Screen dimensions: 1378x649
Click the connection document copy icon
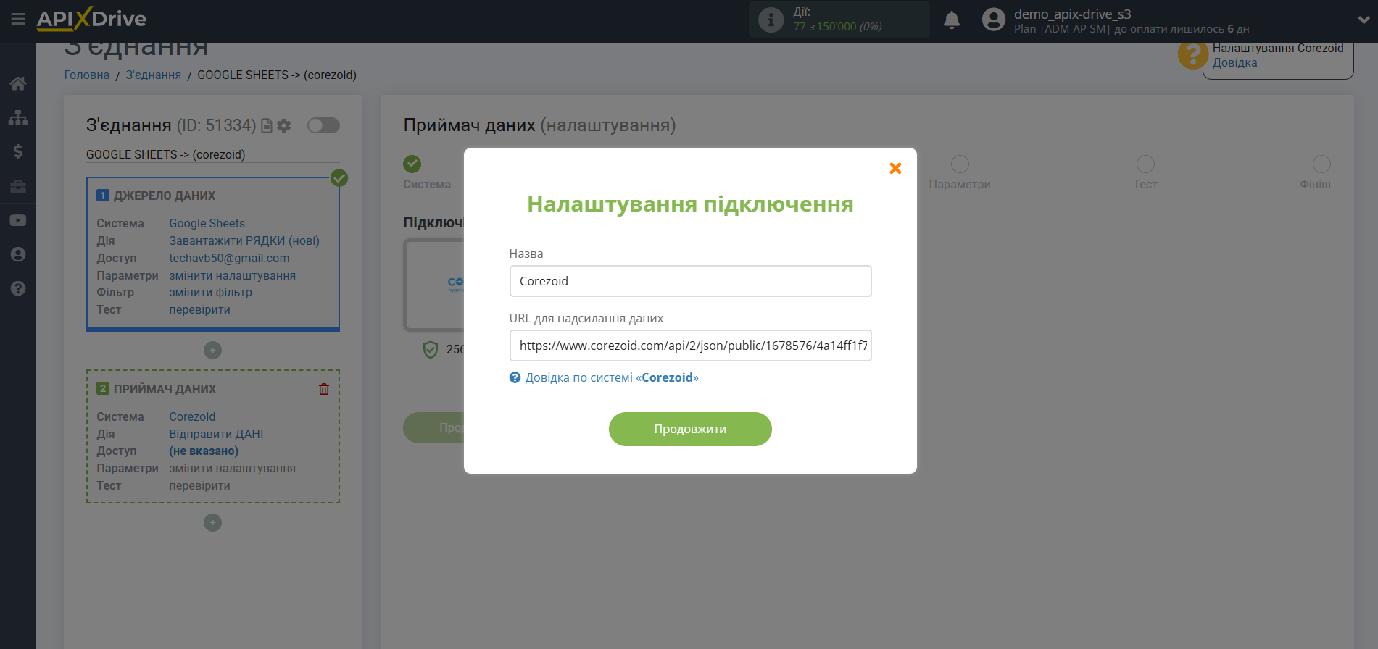click(x=267, y=126)
